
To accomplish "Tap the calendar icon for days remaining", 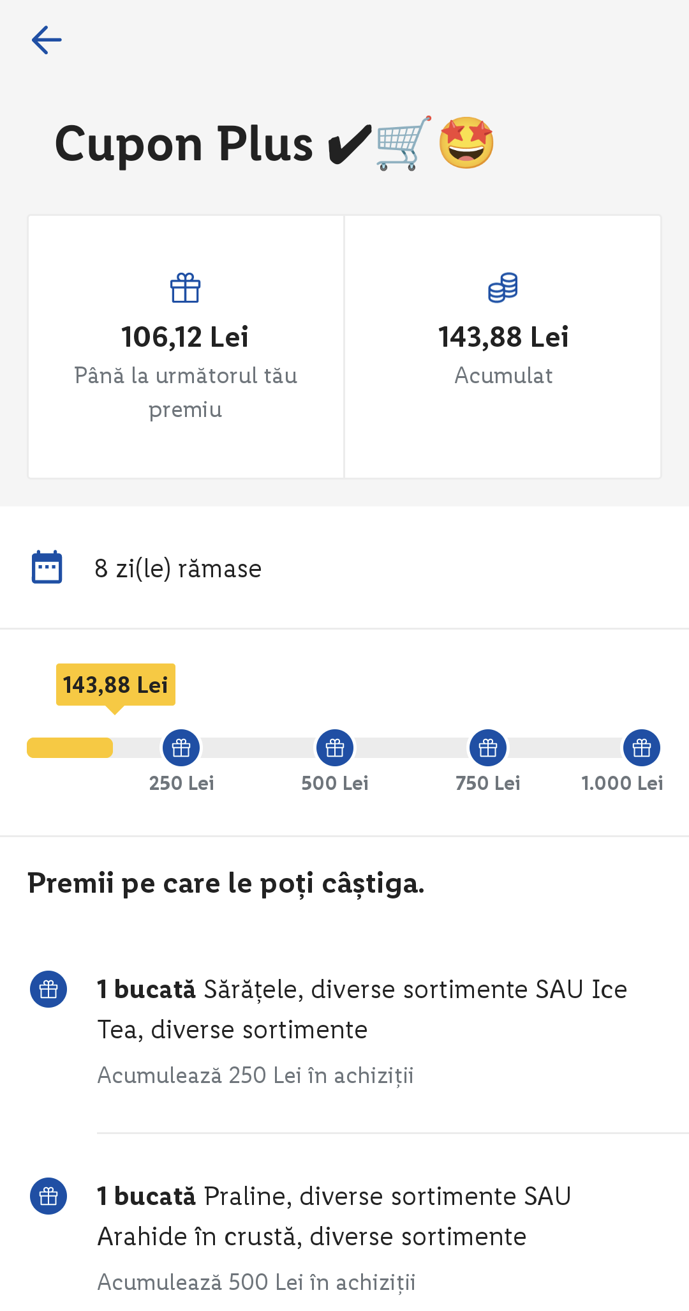I will pos(47,567).
